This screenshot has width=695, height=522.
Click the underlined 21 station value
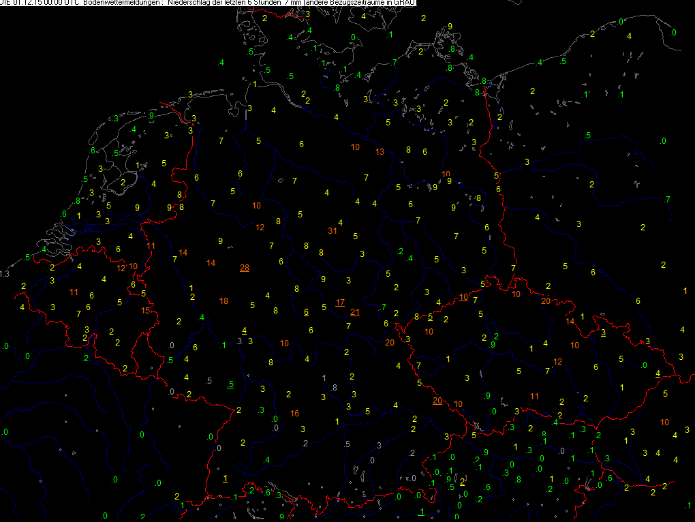point(354,312)
